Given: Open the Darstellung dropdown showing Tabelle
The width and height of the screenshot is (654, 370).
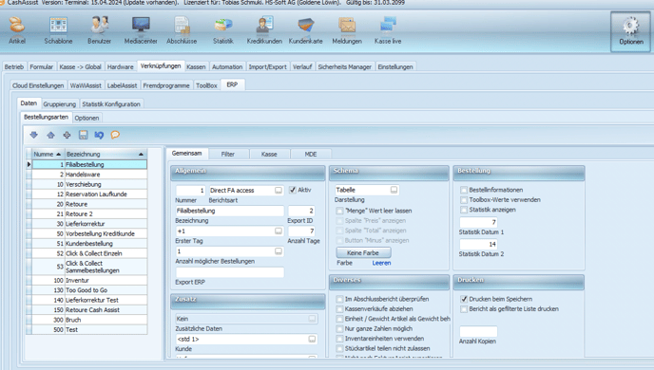Looking at the screenshot, I should (394, 190).
